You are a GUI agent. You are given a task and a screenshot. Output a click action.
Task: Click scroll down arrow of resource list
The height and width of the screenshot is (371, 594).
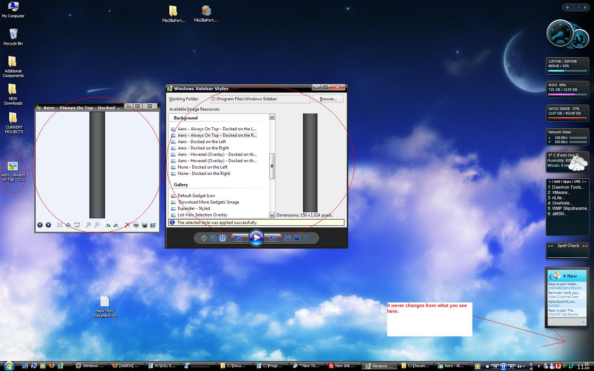[x=272, y=215]
